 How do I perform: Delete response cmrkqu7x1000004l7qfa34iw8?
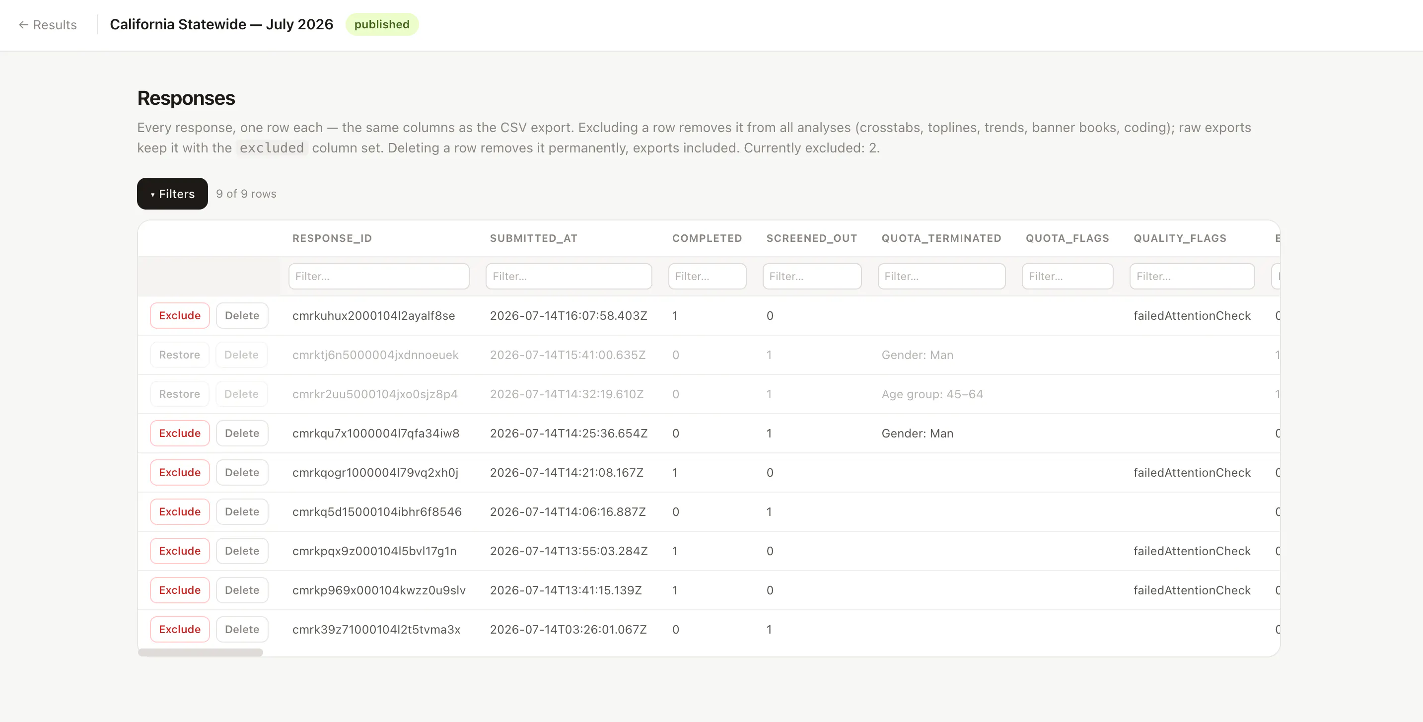[242, 433]
